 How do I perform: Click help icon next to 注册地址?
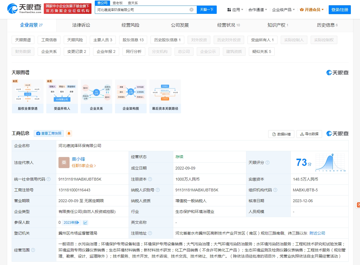tap(150, 233)
